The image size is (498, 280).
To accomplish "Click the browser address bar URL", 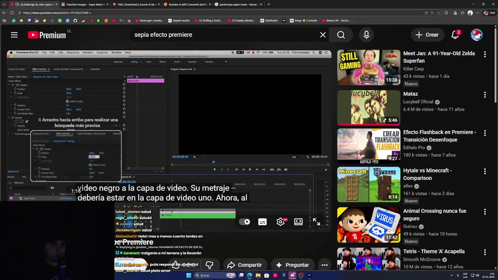I will point(57,13).
